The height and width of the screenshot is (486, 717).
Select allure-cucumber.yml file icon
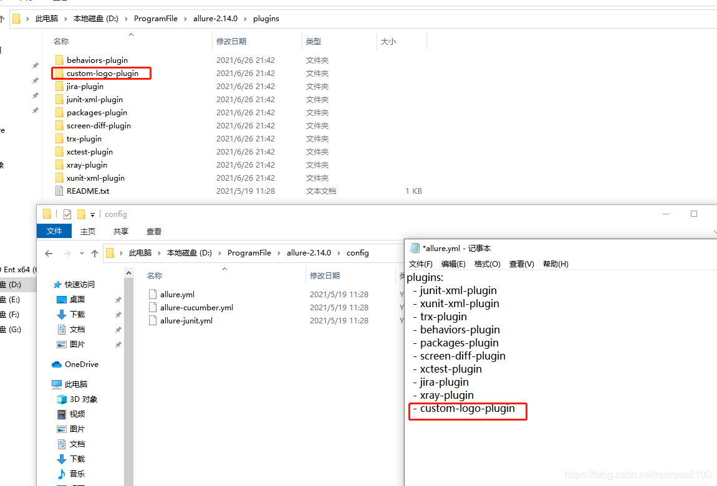[153, 307]
